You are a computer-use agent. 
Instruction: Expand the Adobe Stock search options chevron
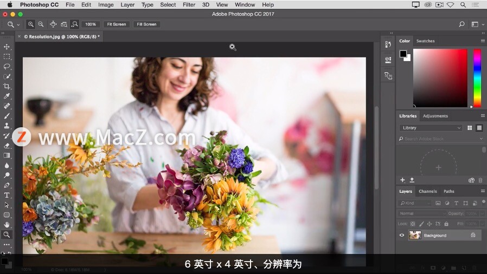point(481,139)
